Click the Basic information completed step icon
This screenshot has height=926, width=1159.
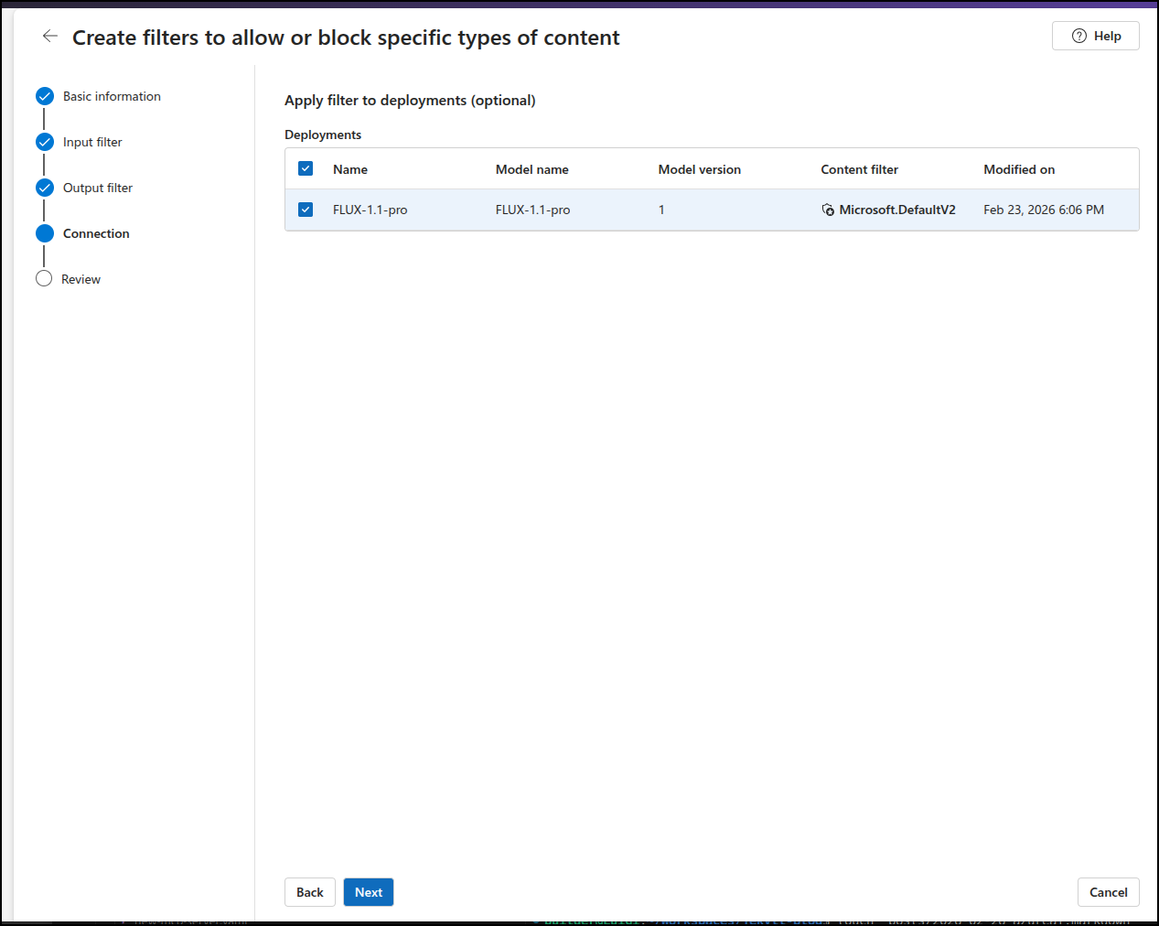45,96
